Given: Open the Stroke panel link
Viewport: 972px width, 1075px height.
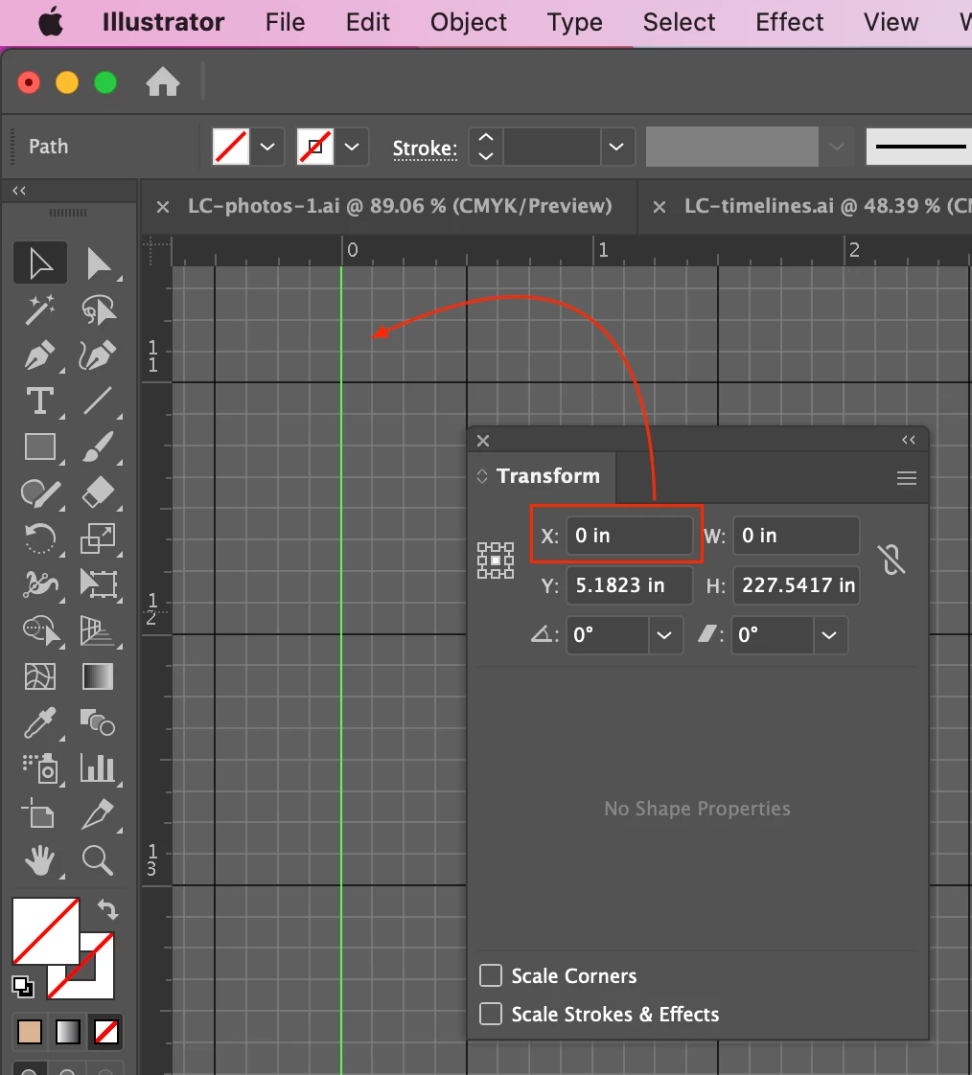Looking at the screenshot, I should coord(425,149).
